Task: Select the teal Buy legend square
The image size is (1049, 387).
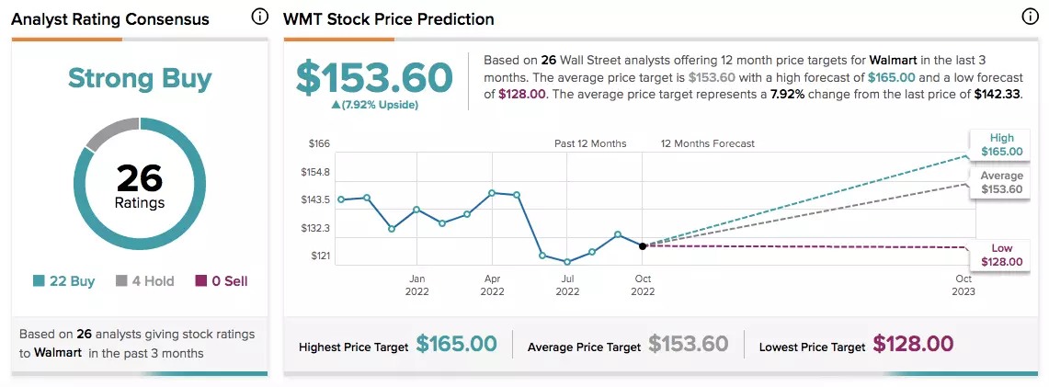Action: [38, 281]
